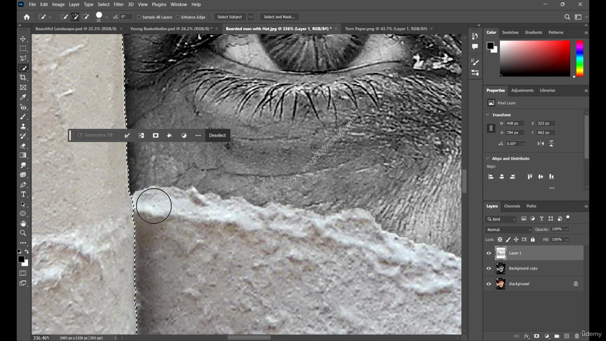Select the Move tool
Viewport: 606px width, 341px height.
click(23, 39)
